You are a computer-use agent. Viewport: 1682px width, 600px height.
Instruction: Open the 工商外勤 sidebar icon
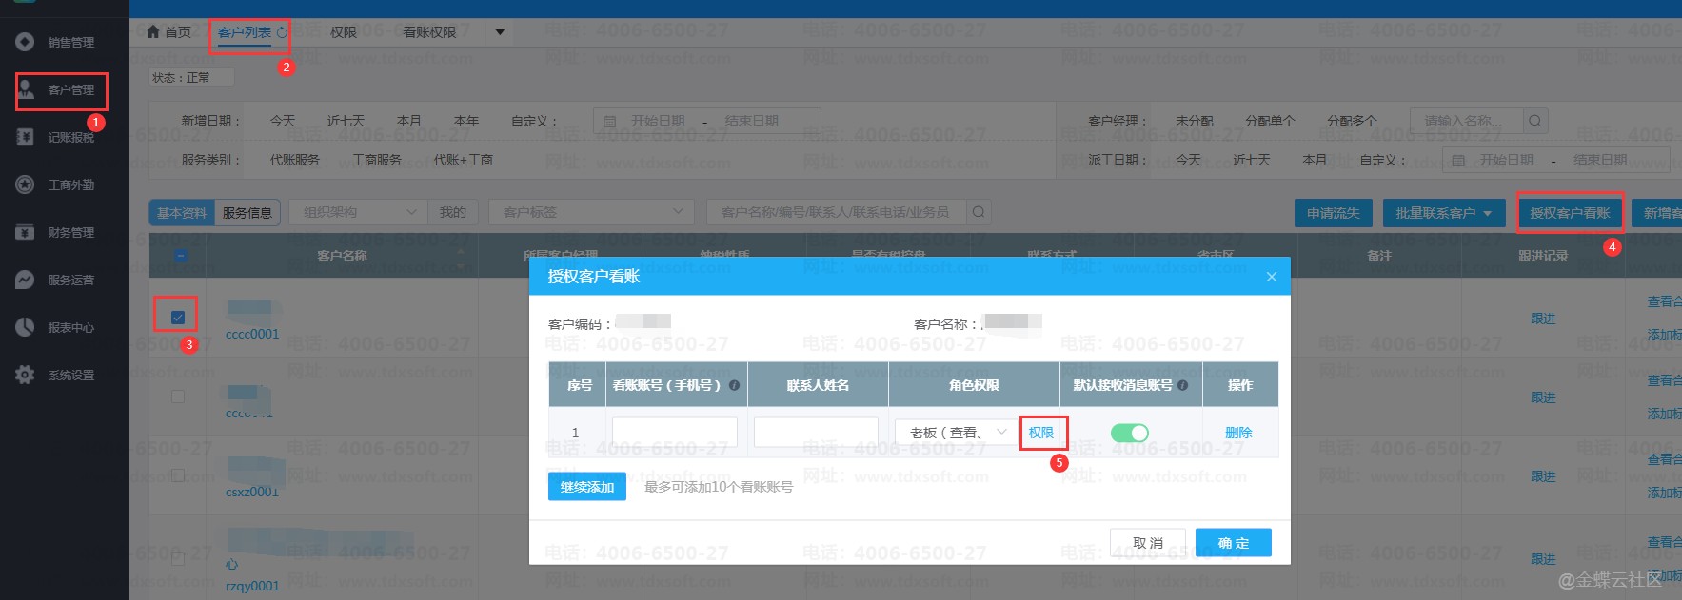pos(26,184)
